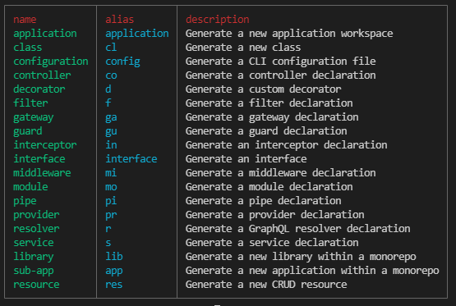The image size is (456, 306).
Task: Select the 'cl' alias
Action: coord(111,48)
